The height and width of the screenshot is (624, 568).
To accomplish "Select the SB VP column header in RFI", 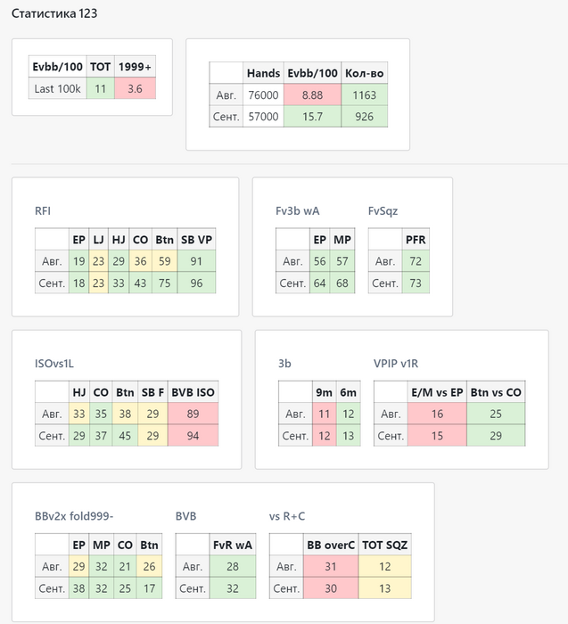I will pos(197,240).
